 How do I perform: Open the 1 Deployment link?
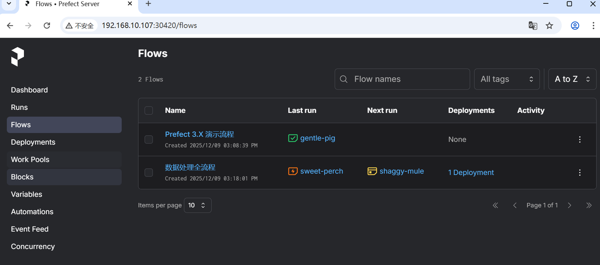[471, 172]
